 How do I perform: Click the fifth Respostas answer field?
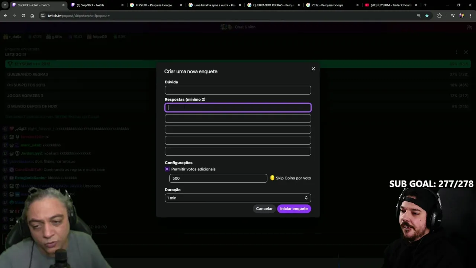[238, 151]
